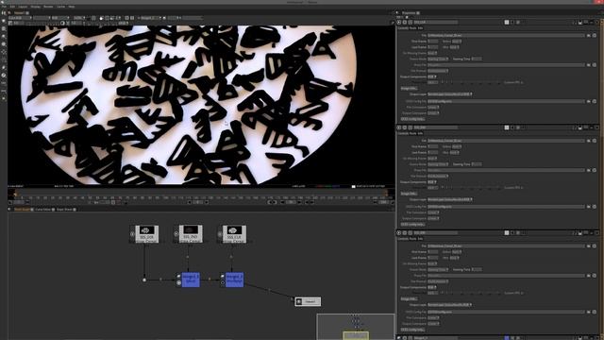
Task: Toggle Custom FPS checkbox in second panel
Action: [521, 188]
